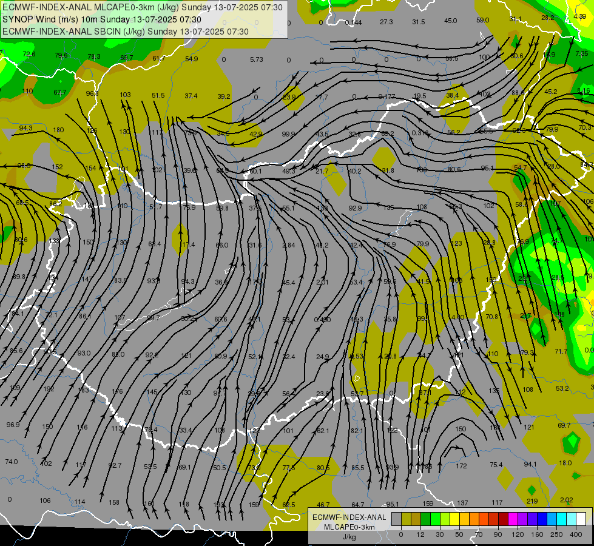Viewport: 594px width, 546px height.
Task: Click the pure yellow legend swatch
Action: pyautogui.click(x=455, y=519)
